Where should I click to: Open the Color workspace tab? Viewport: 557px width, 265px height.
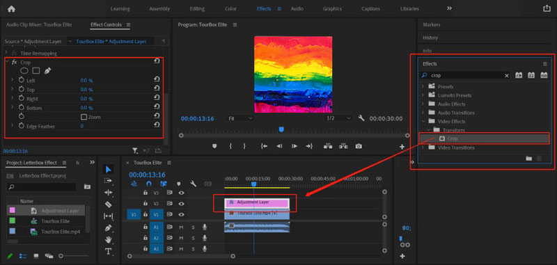point(230,9)
